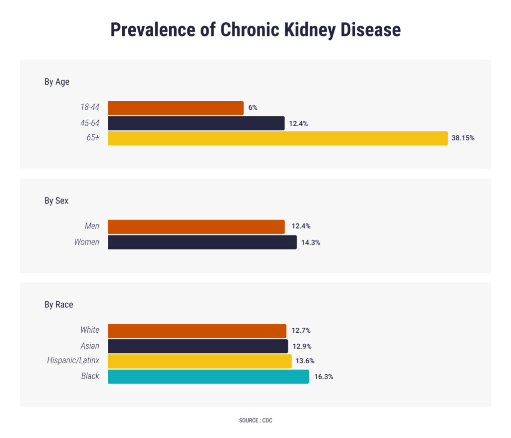Screen dimensions: 511x438
Task: Click the 14.3% value label
Action: pos(310,242)
